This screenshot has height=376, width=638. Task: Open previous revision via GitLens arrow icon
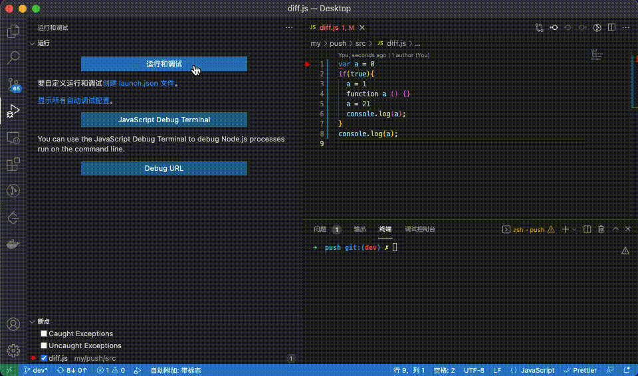[x=554, y=28]
